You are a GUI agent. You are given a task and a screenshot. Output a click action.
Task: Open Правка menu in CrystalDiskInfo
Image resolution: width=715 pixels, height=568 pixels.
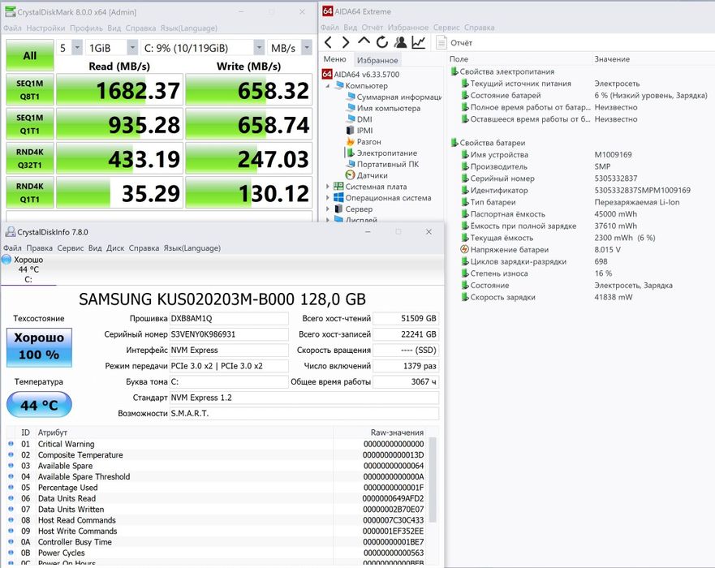(x=39, y=248)
